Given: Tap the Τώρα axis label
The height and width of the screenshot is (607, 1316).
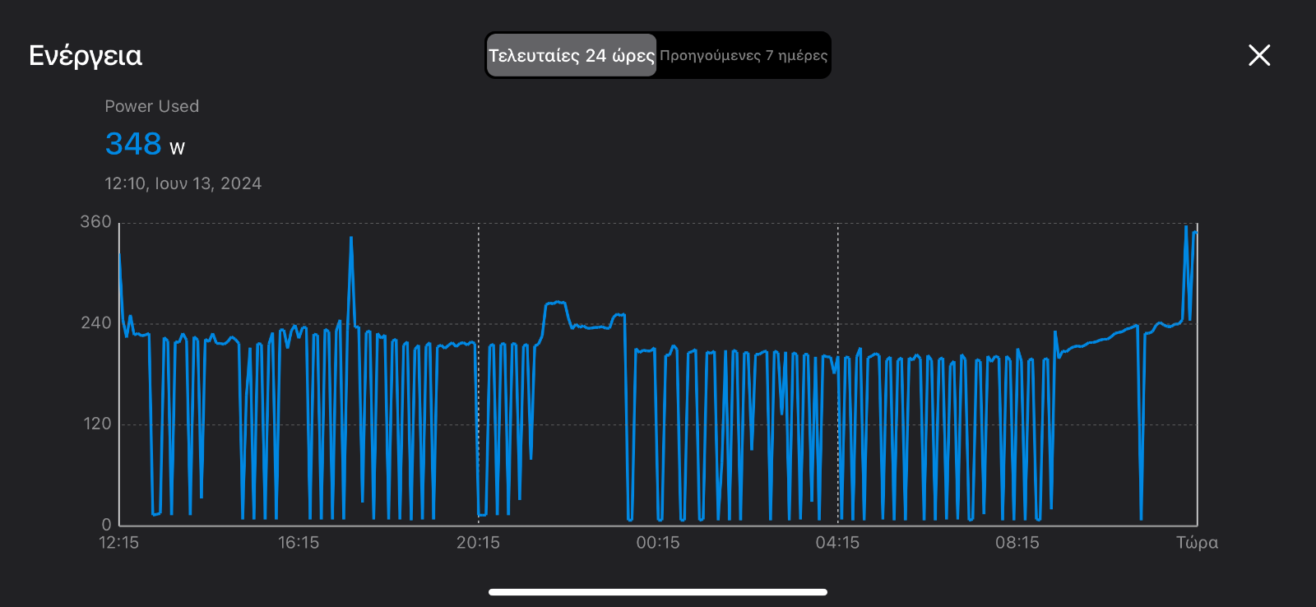Looking at the screenshot, I should click(1197, 542).
